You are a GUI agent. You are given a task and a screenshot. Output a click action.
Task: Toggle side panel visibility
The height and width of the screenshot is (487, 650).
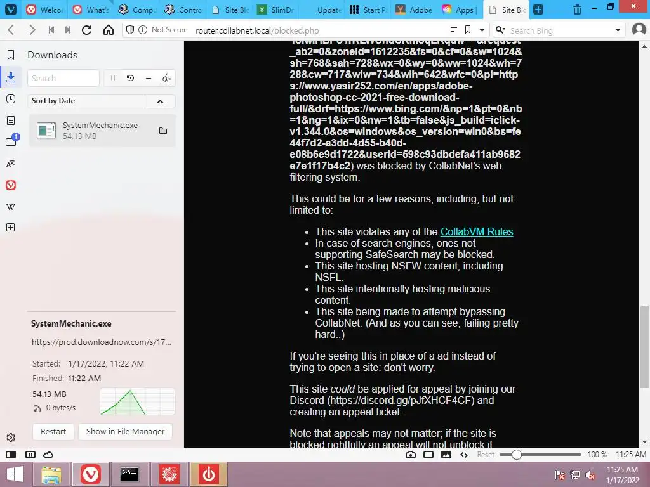point(11,454)
